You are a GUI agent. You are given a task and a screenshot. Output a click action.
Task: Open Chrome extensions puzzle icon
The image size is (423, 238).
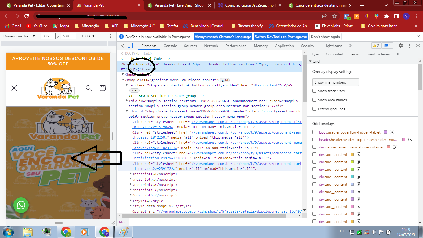click(386, 16)
